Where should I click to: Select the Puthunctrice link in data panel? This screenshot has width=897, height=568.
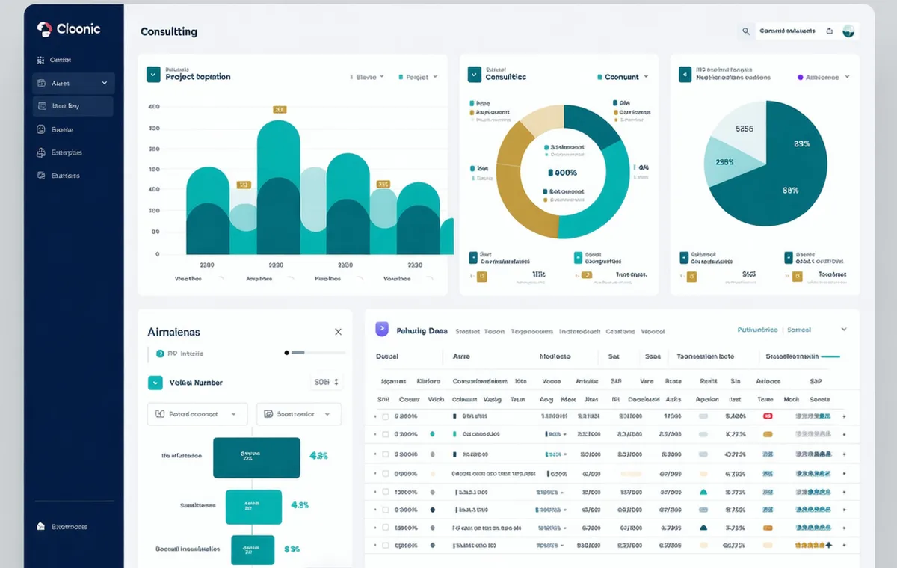757,330
